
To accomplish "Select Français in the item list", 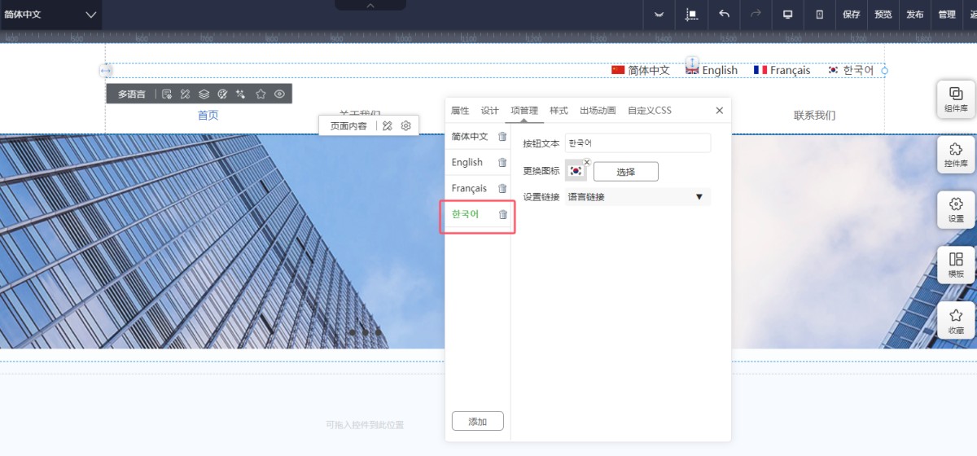I will (469, 189).
